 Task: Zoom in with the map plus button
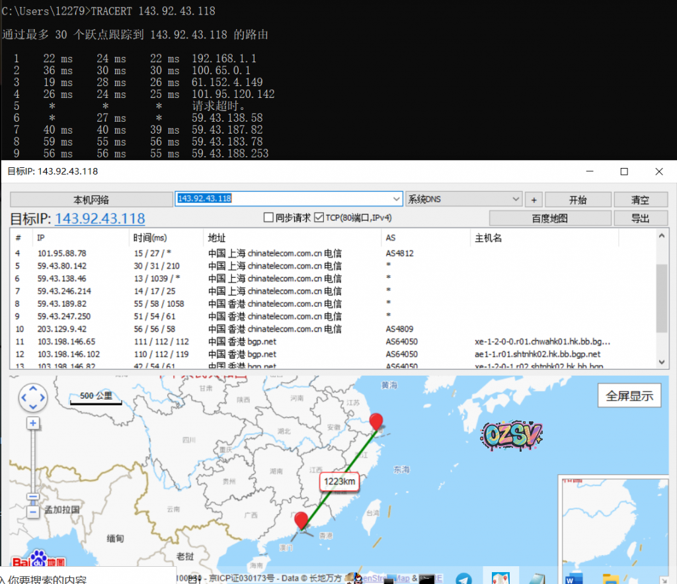coord(33,423)
